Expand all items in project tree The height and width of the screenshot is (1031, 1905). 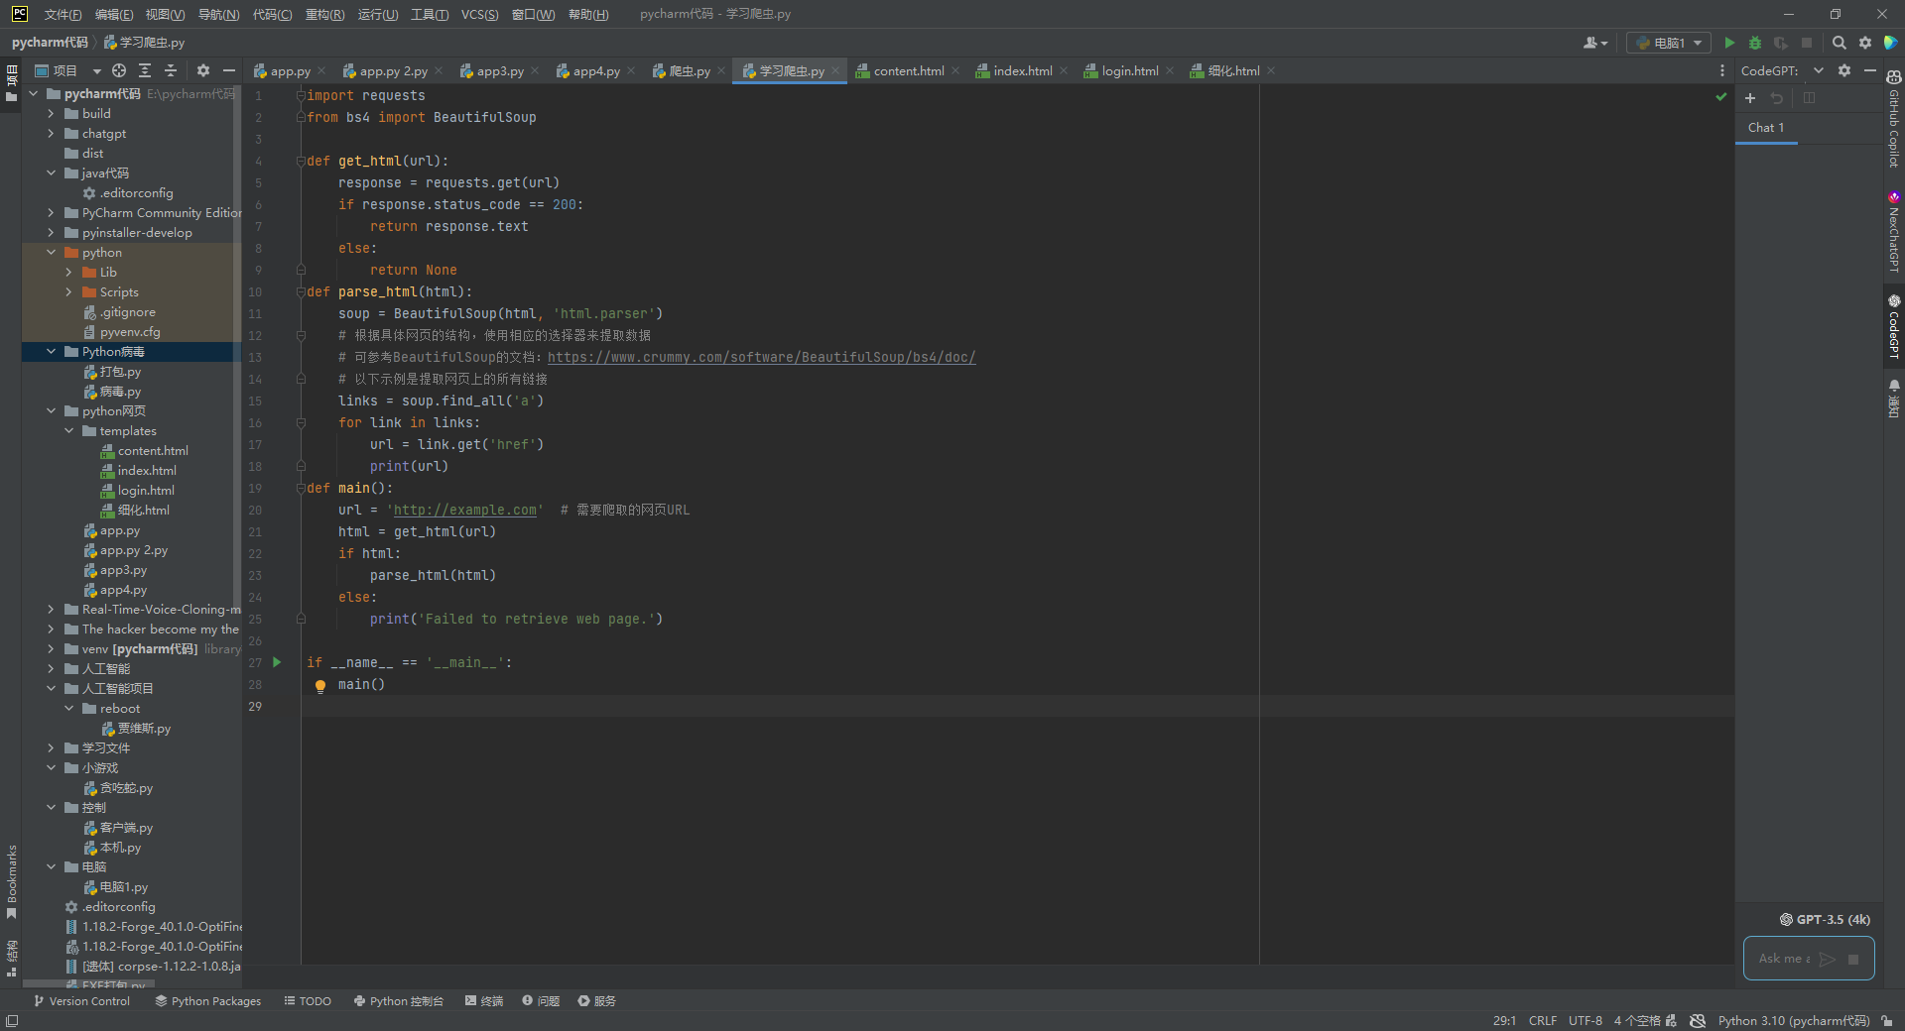pos(145,70)
